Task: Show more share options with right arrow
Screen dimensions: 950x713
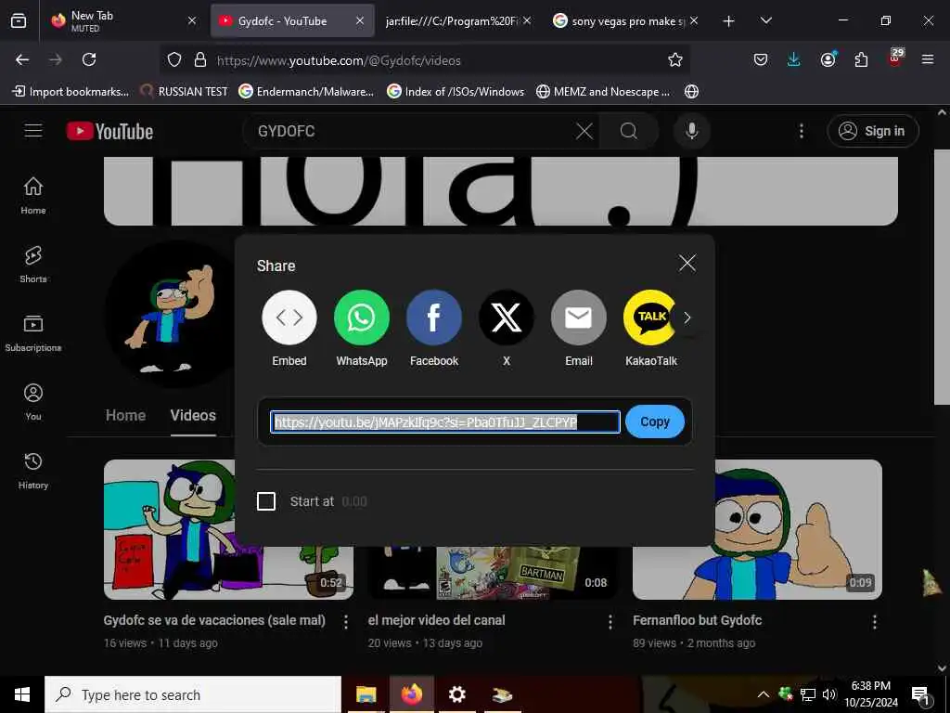Action: tap(687, 318)
